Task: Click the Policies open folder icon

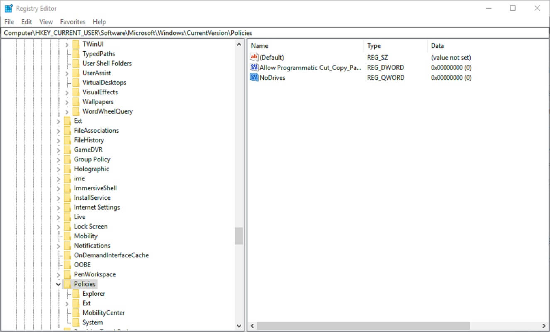Action: [68, 284]
